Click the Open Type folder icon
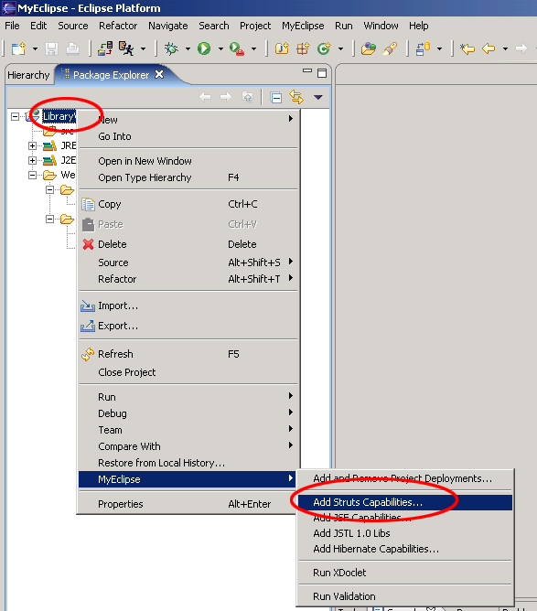This screenshot has height=611, width=537. 369,48
